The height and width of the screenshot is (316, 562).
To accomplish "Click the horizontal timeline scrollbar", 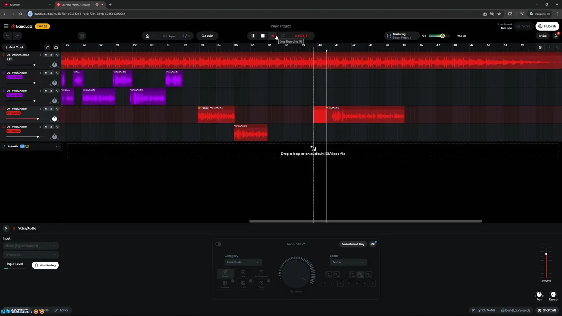I will (x=366, y=221).
